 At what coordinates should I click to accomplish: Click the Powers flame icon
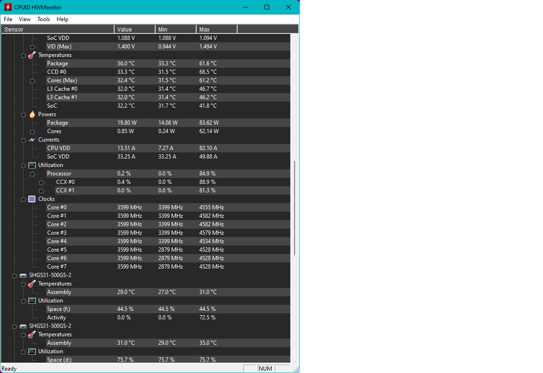(x=32, y=114)
